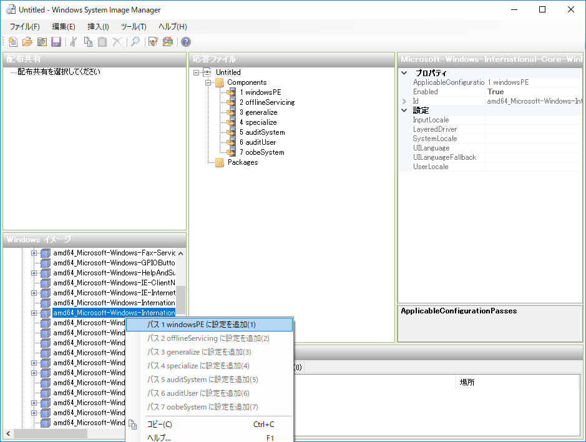Image resolution: width=586 pixels, height=442 pixels.
Task: Choose コピー(C) in the context menu
Action: [209, 425]
